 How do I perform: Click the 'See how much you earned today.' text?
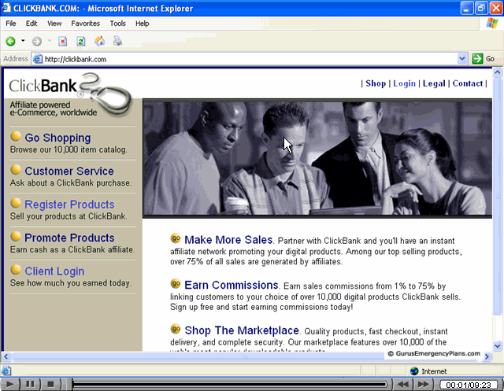(x=71, y=283)
